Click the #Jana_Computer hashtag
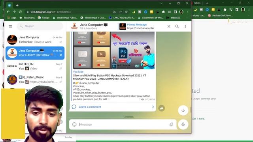253x142 pixels. coord(89,83)
